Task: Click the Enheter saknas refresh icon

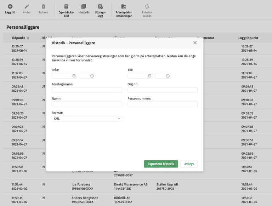Action: (147, 7)
